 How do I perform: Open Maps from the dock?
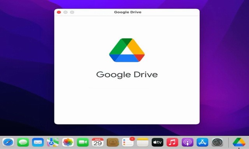click(53, 142)
